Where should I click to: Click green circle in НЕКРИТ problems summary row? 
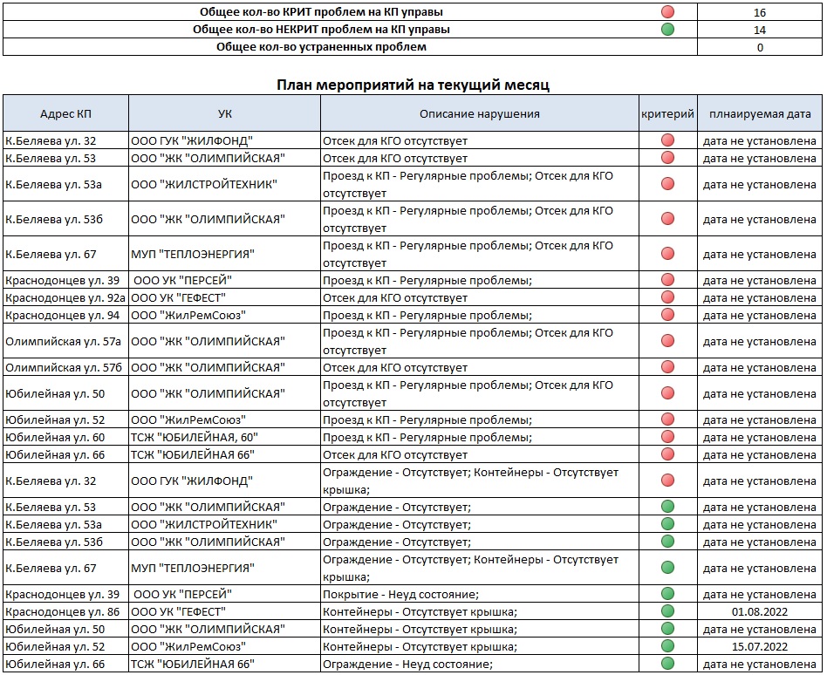pyautogui.click(x=667, y=30)
